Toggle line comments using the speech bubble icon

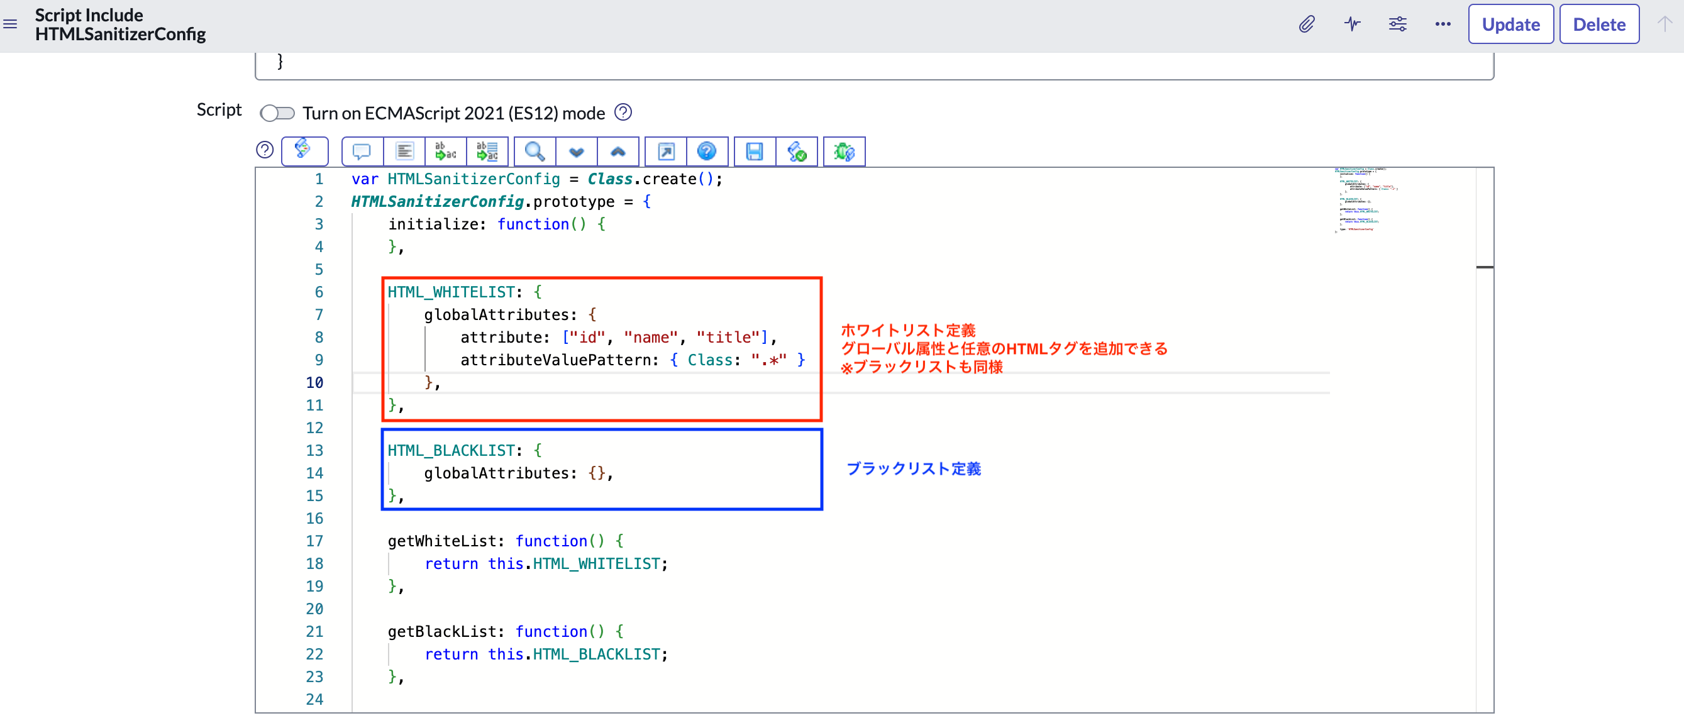coord(362,151)
